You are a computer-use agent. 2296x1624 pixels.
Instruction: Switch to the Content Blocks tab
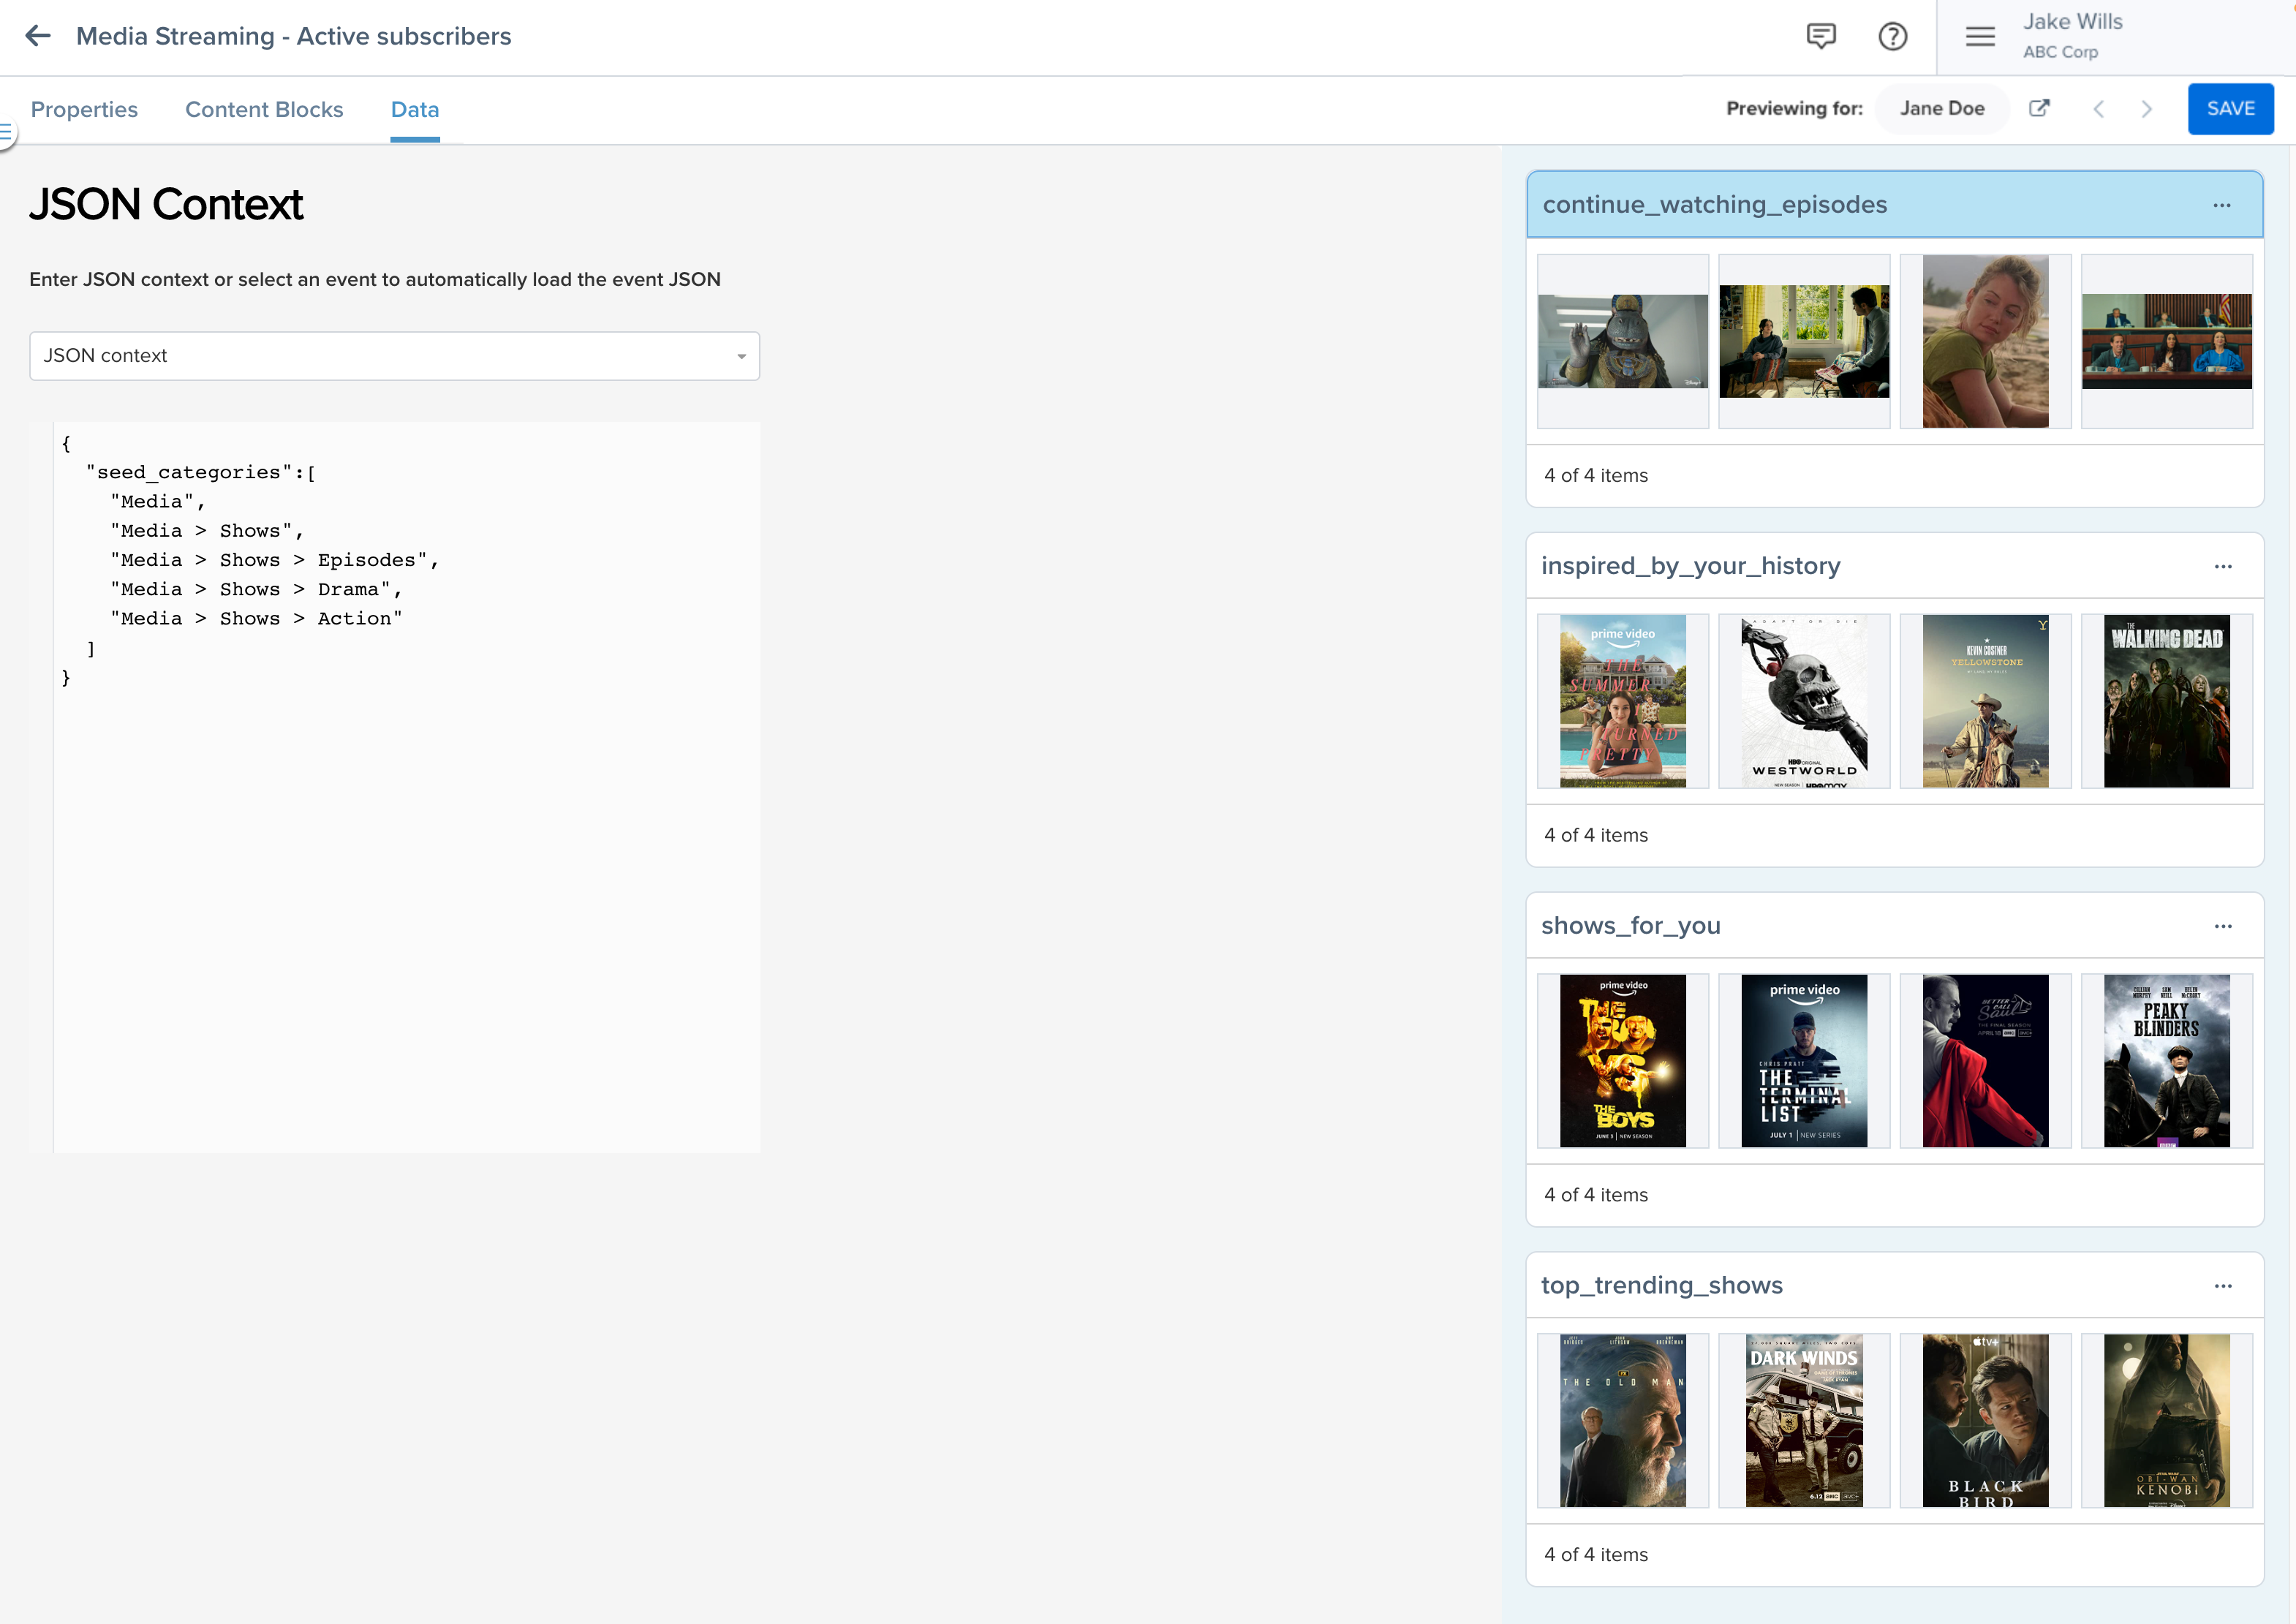tap(264, 109)
